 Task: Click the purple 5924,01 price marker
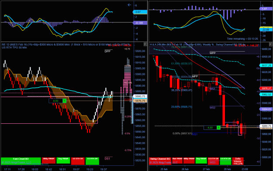pos(266,109)
